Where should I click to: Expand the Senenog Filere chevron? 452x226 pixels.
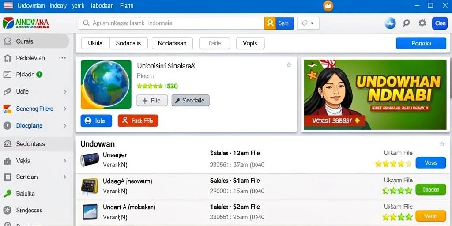pos(65,109)
